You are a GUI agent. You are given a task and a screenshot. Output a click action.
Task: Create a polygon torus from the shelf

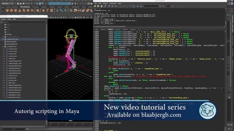tap(24, 11)
